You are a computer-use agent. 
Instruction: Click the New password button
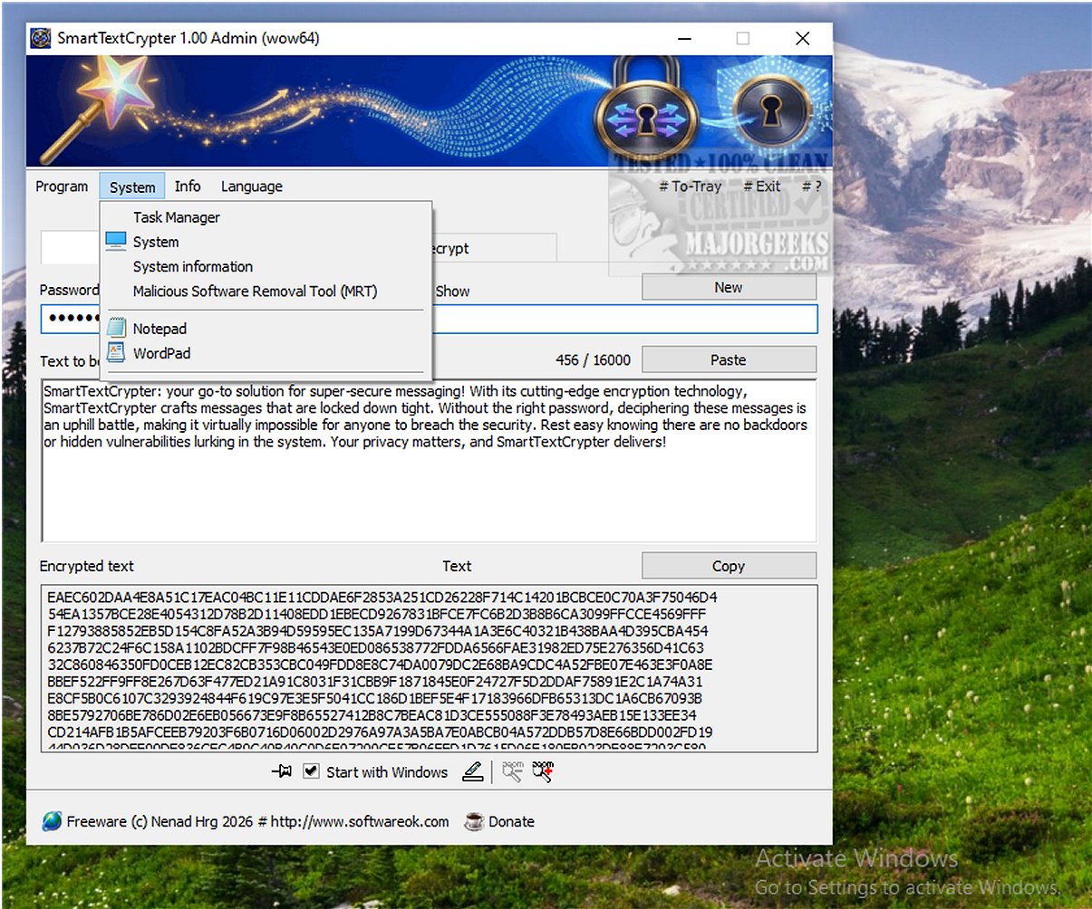click(729, 287)
